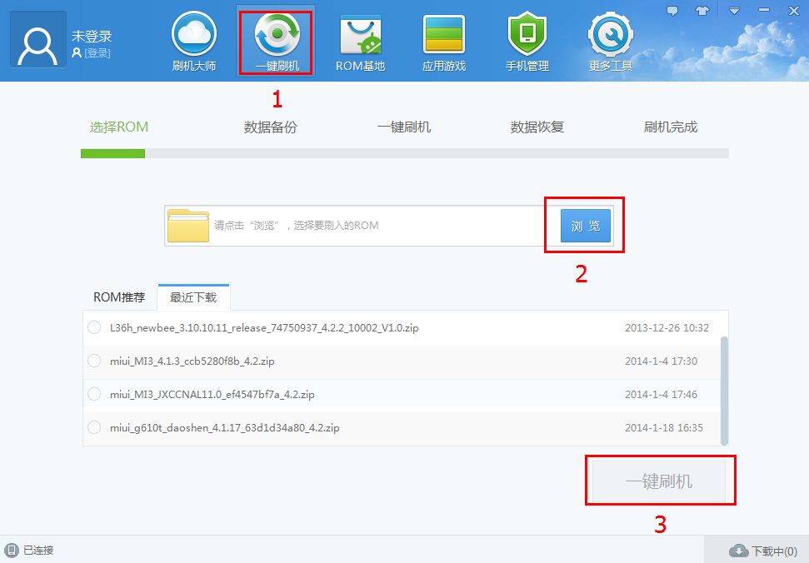Expand the 已连接 connection status
The width and height of the screenshot is (809, 563).
pyautogui.click(x=32, y=550)
